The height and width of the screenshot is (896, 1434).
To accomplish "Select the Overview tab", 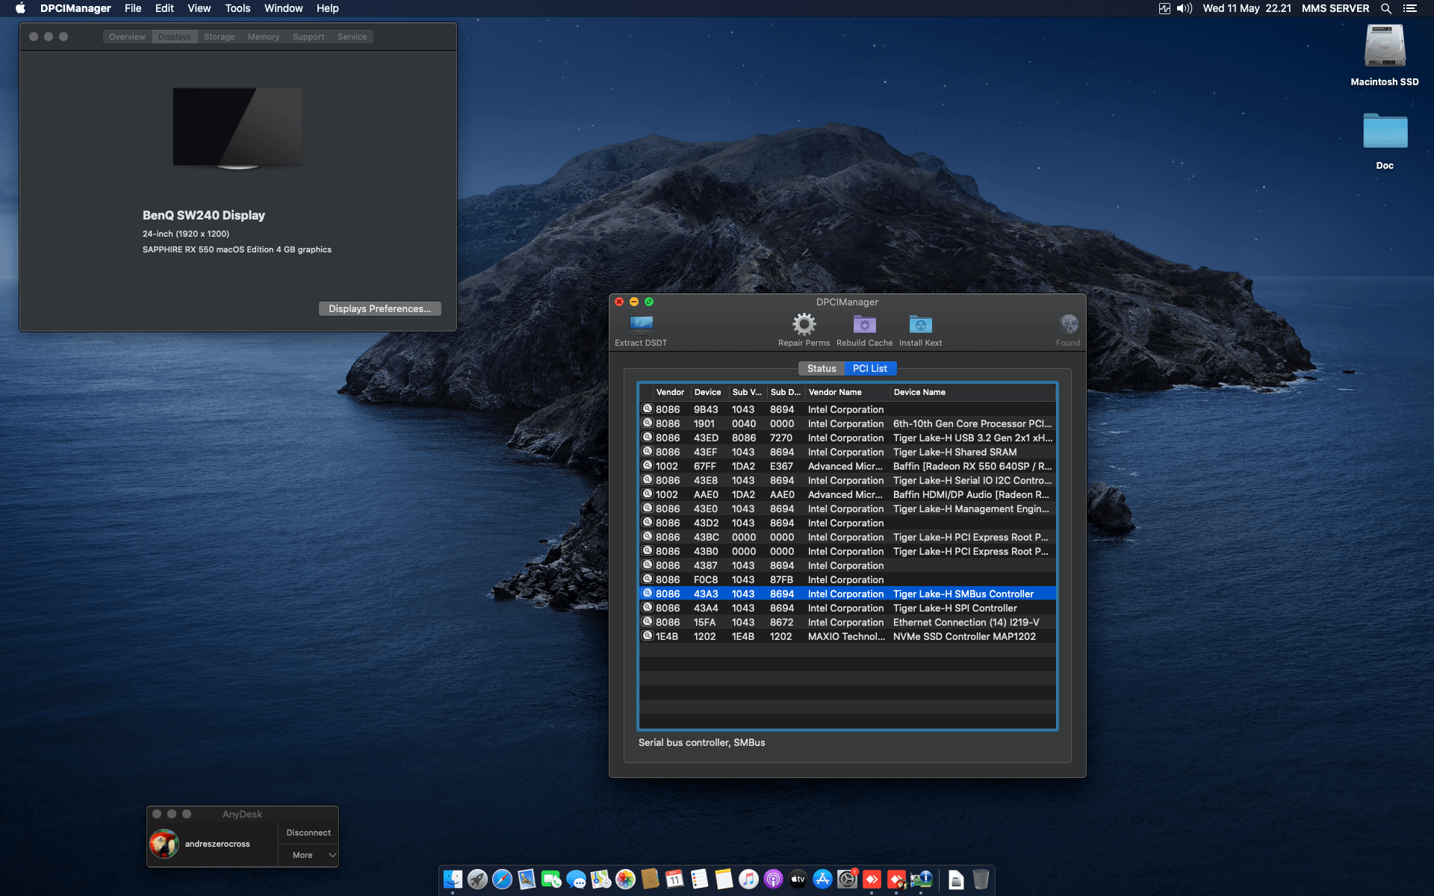I will click(x=126, y=36).
